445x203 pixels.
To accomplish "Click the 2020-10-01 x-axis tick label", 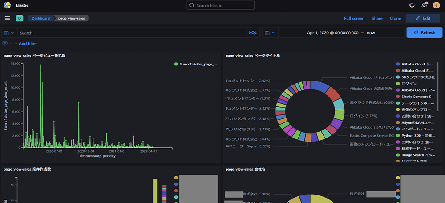I will click(x=86, y=151).
